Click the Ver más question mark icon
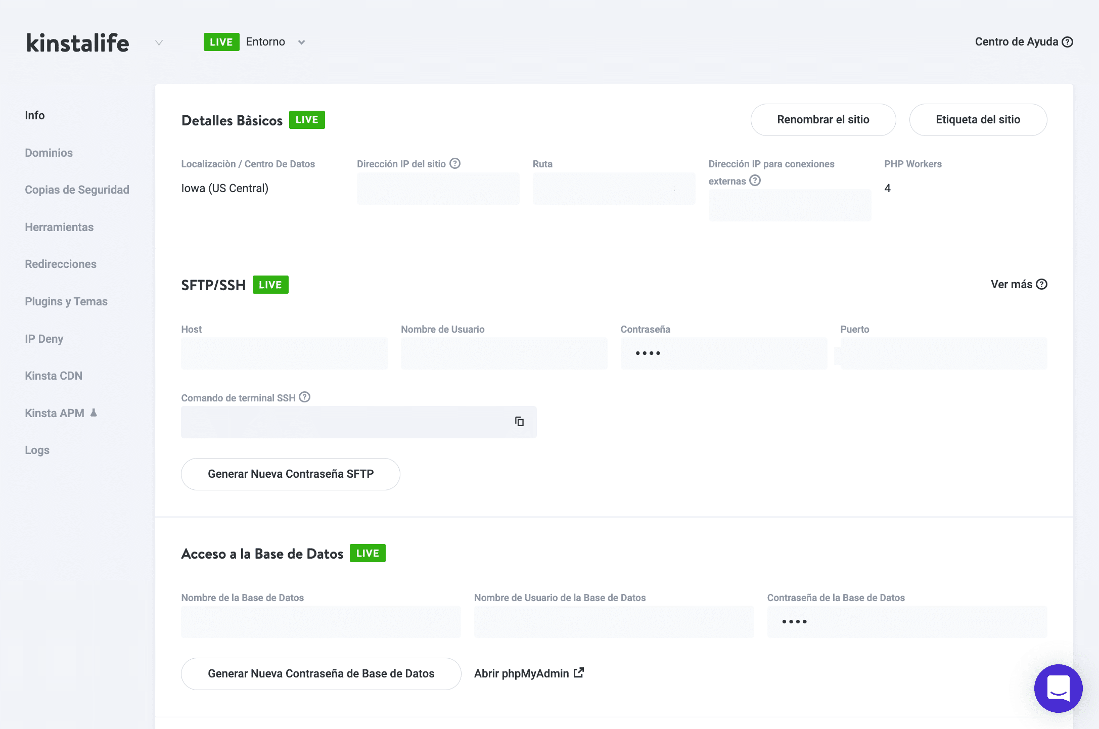The image size is (1099, 729). [x=1041, y=284]
